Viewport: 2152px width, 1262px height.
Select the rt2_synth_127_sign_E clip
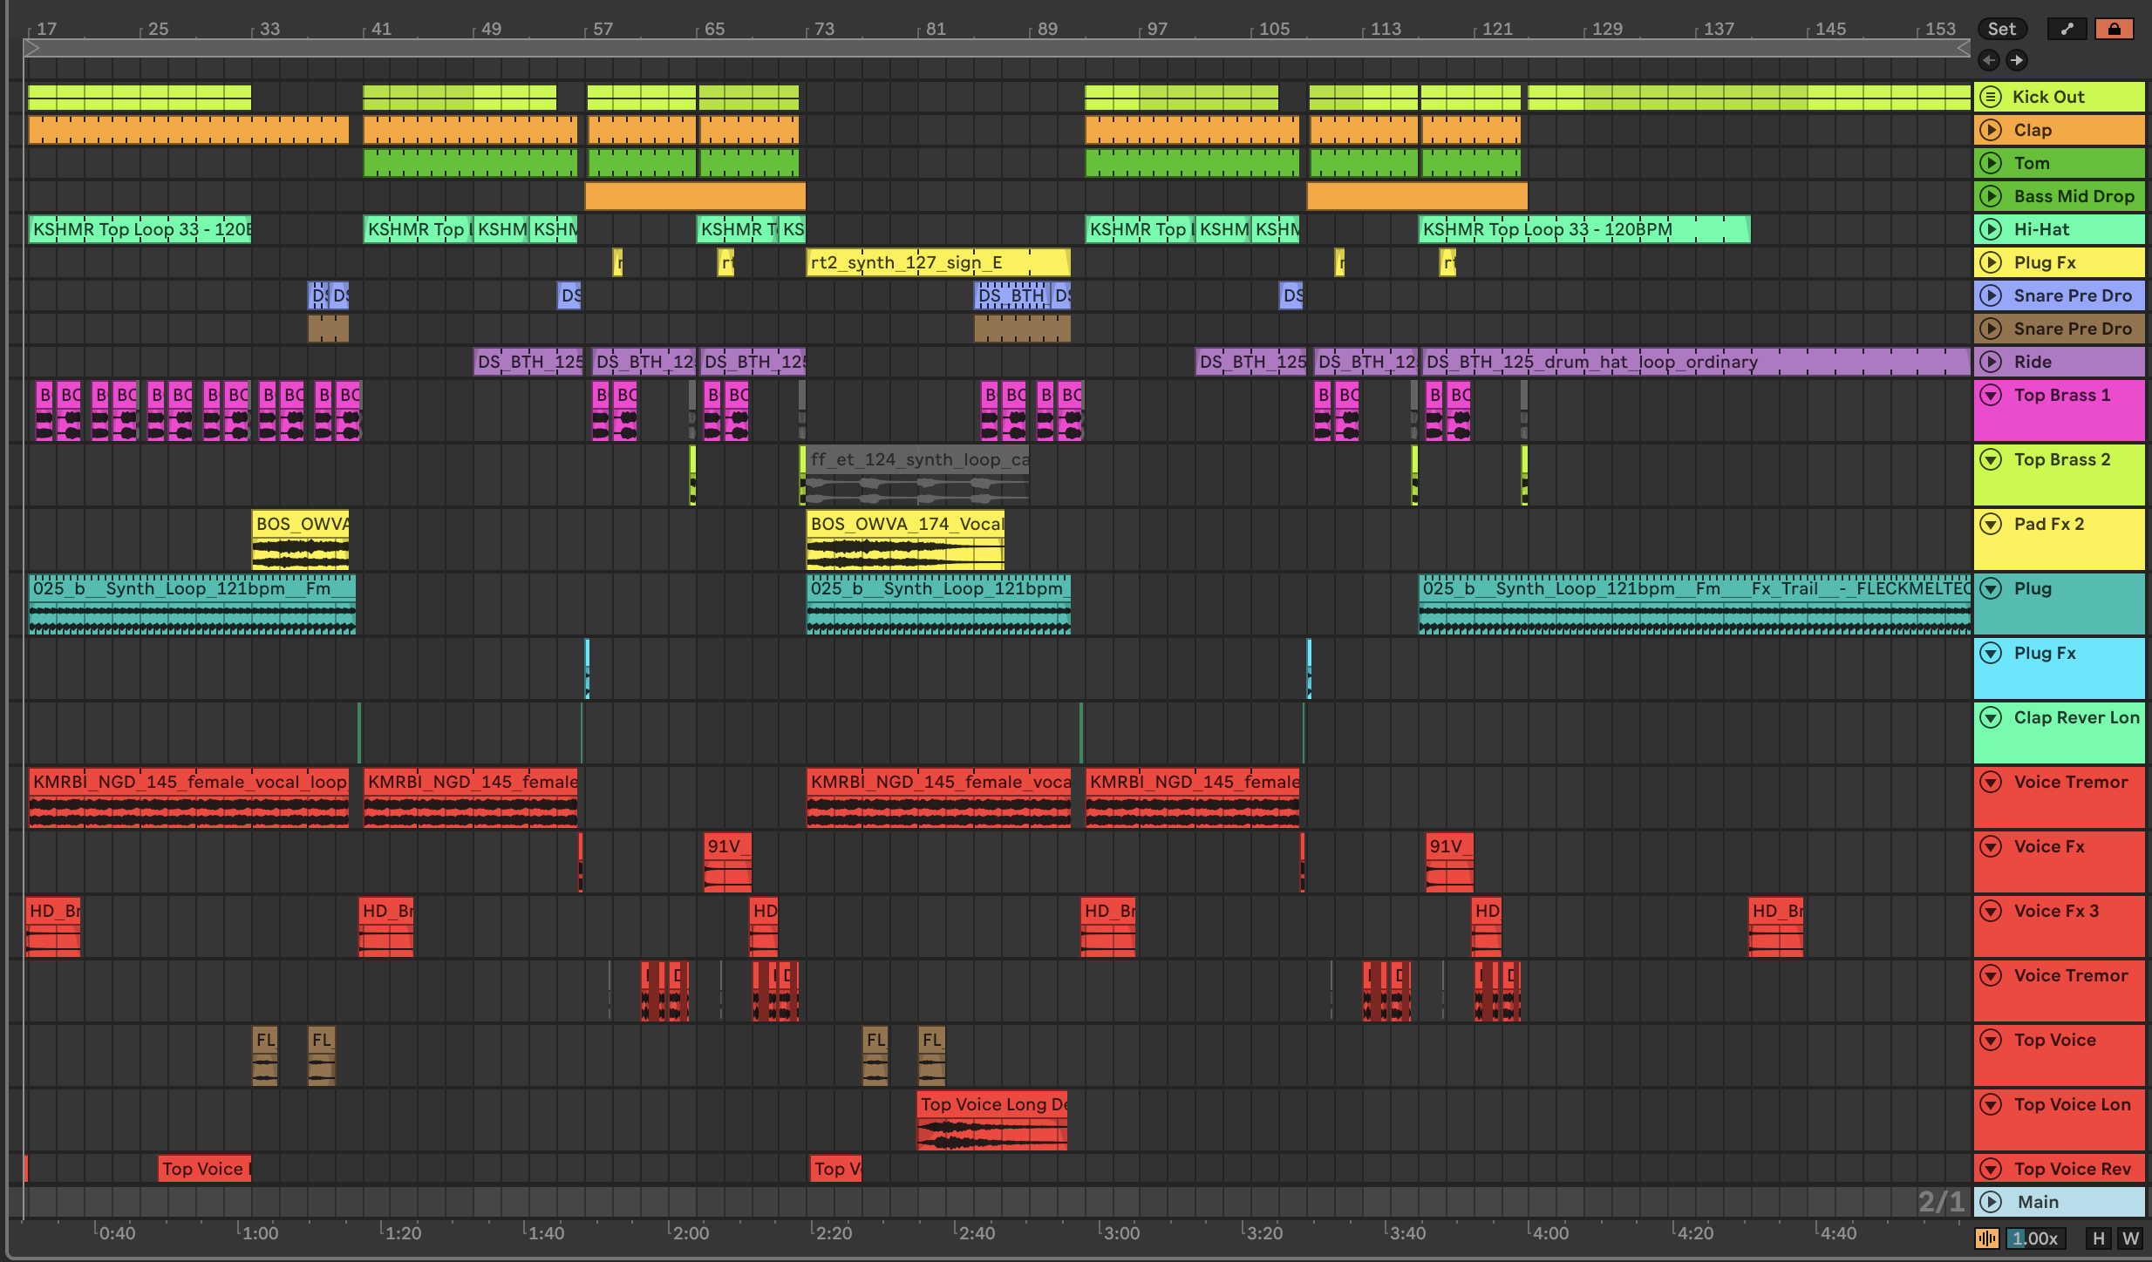tap(937, 262)
